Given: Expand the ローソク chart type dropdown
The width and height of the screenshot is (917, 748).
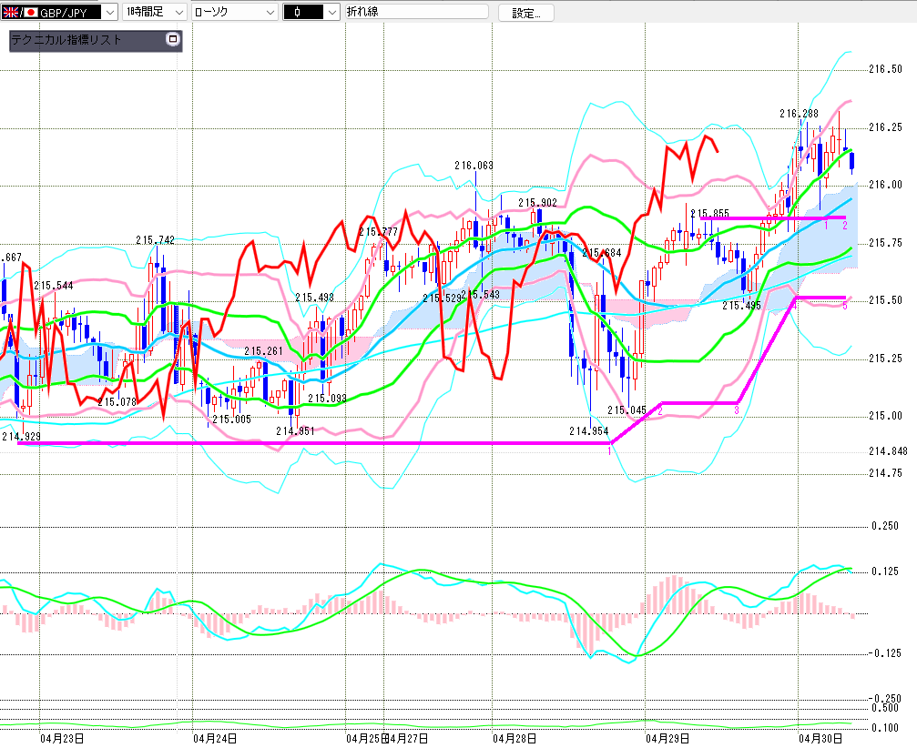Looking at the screenshot, I should [270, 13].
